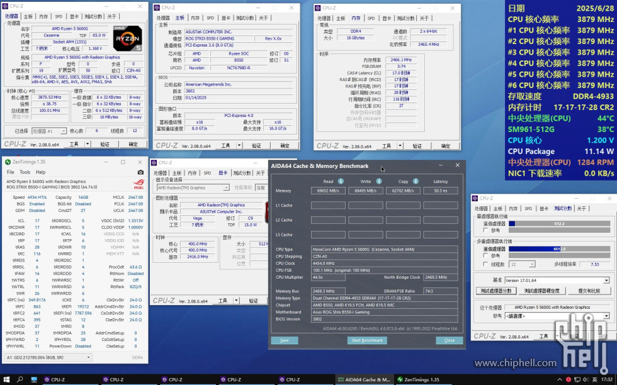Click the info icon beside Write in AIDA64
Image resolution: width=617 pixels, height=385 pixels.
click(378, 181)
